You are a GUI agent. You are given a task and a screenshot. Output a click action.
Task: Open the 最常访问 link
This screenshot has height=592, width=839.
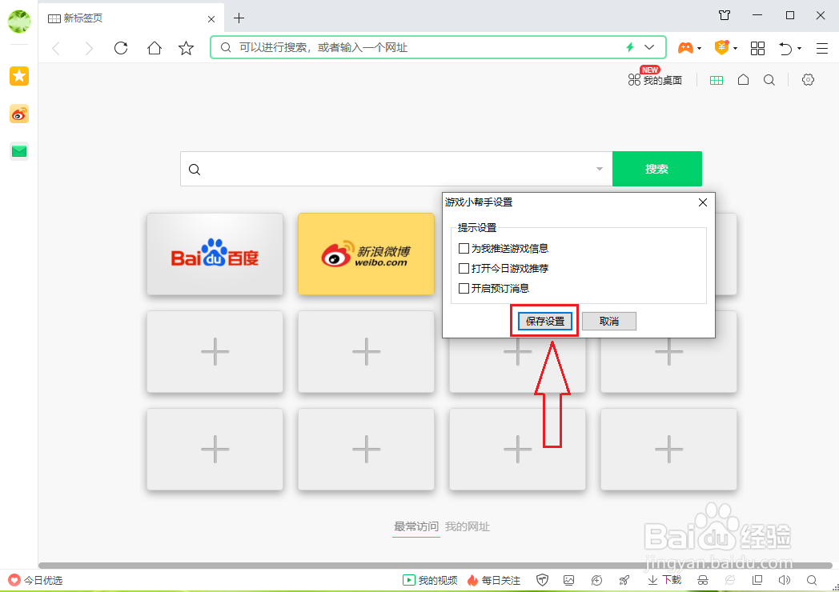pyautogui.click(x=415, y=526)
